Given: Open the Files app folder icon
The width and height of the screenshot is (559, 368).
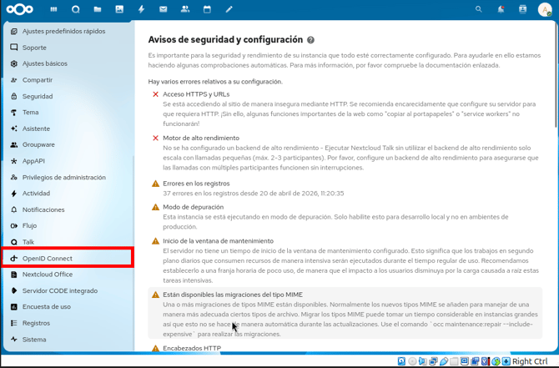Looking at the screenshot, I should pyautogui.click(x=98, y=9).
